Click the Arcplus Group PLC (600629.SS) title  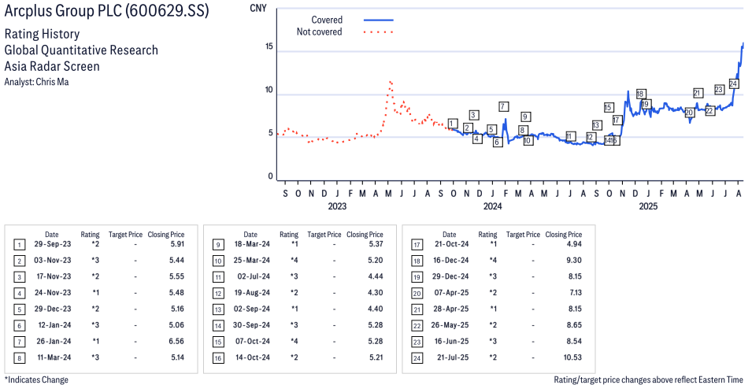(106, 11)
